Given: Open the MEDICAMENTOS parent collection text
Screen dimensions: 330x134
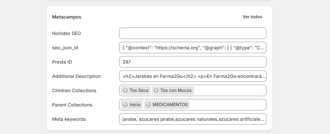Looking at the screenshot, I should pos(170,105).
